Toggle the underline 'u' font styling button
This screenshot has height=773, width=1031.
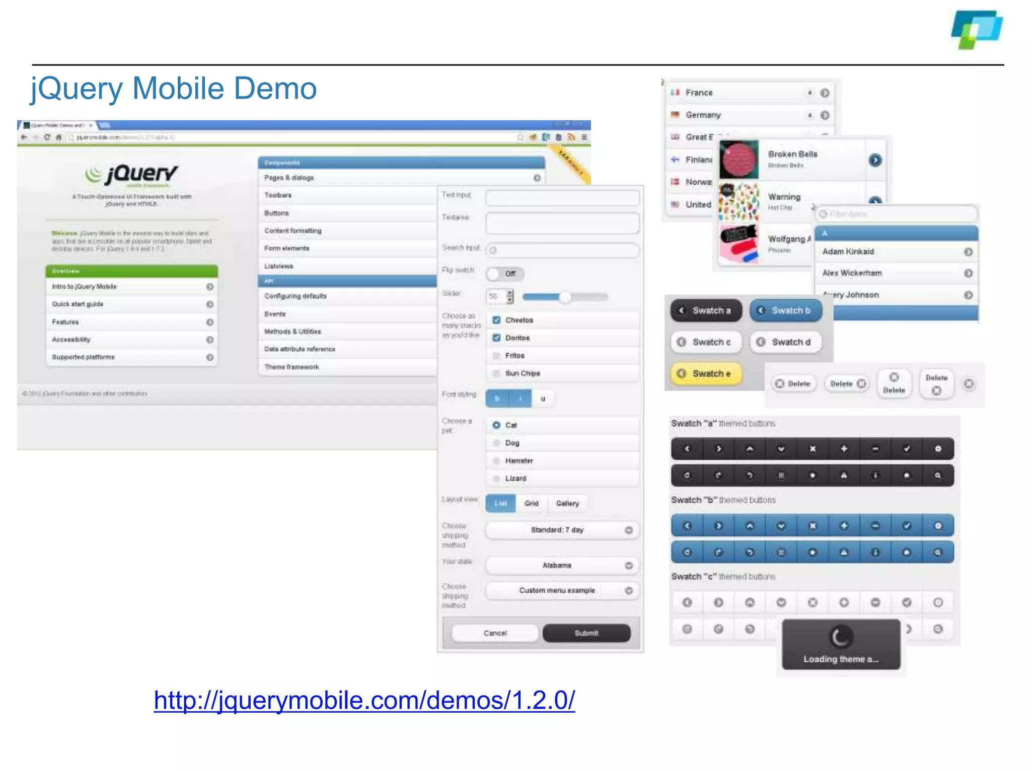(543, 399)
